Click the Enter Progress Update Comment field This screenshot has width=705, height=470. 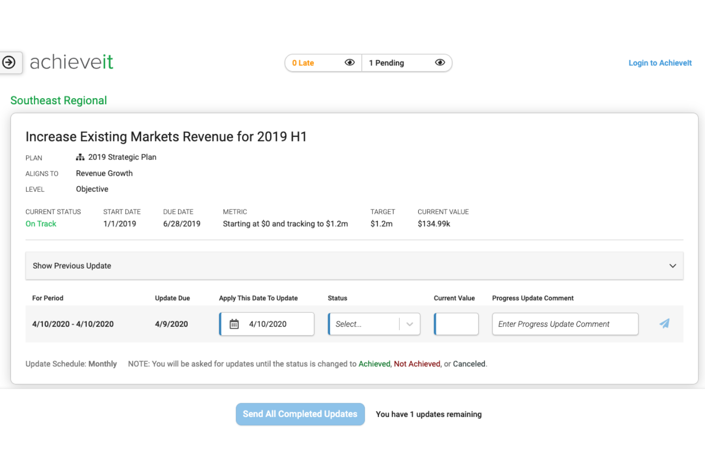pyautogui.click(x=564, y=324)
